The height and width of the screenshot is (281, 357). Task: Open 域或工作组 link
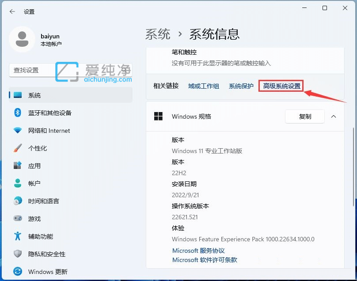tap(204, 86)
